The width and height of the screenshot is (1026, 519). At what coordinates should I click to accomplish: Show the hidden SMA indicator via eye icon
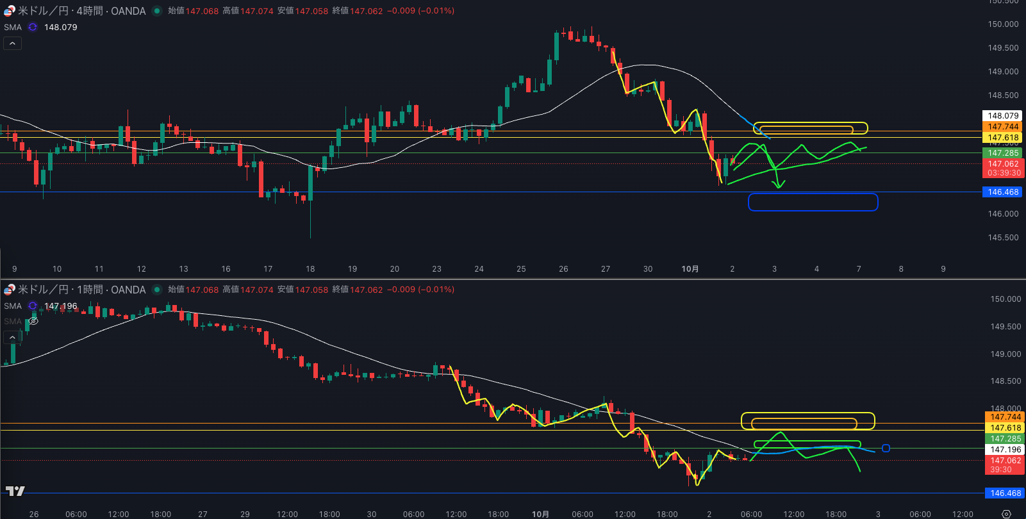(33, 321)
